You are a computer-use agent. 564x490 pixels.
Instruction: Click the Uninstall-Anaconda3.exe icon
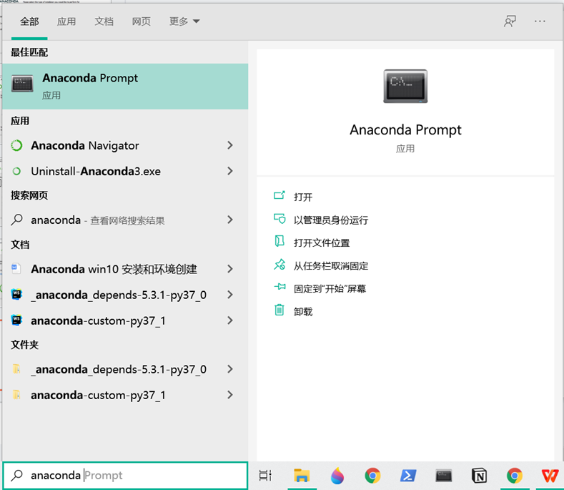[x=16, y=171]
